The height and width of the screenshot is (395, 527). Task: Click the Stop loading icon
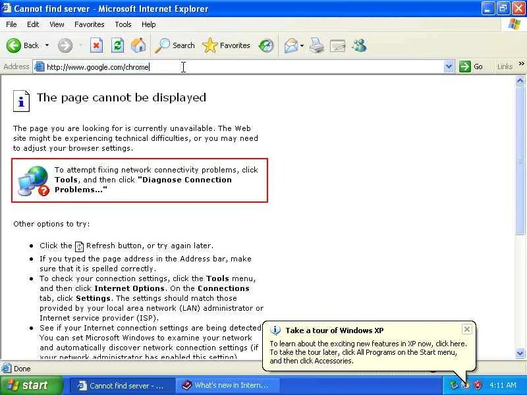click(x=96, y=45)
